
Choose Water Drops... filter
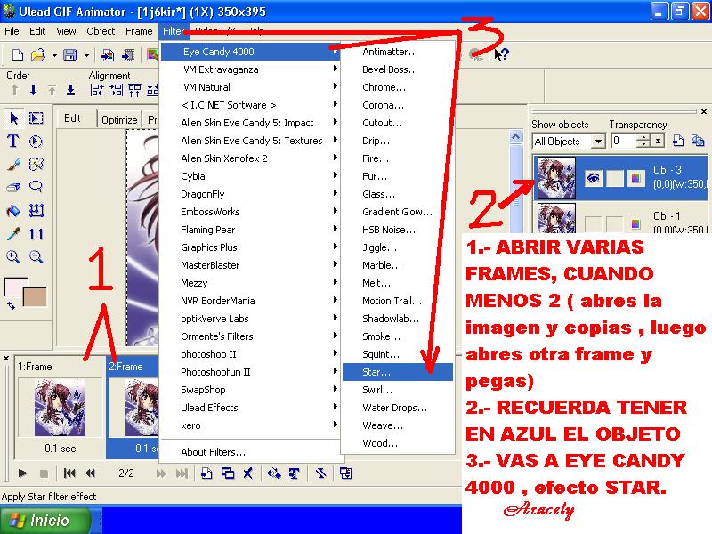(398, 408)
